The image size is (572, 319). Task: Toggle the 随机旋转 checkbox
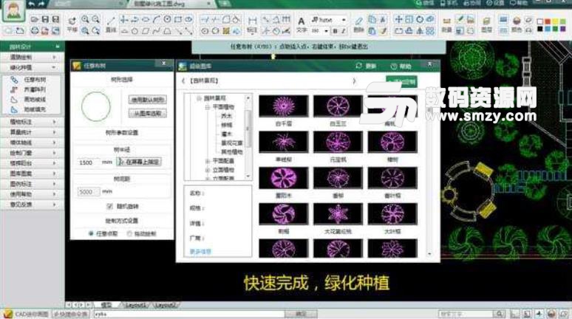click(x=109, y=206)
